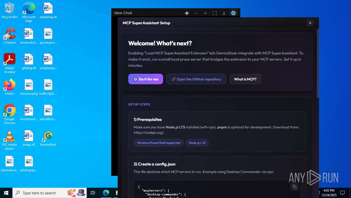Click the '"mcpServers": {' code line
The height and width of the screenshot is (198, 351).
pyautogui.click(x=156, y=191)
